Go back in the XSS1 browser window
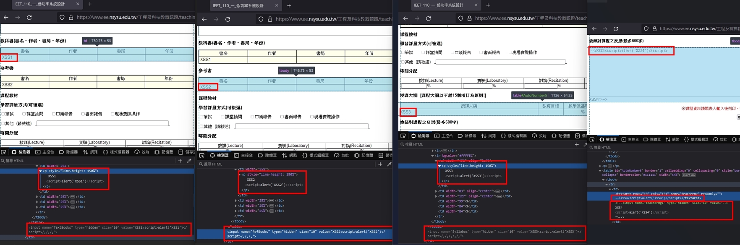 pos(6,18)
